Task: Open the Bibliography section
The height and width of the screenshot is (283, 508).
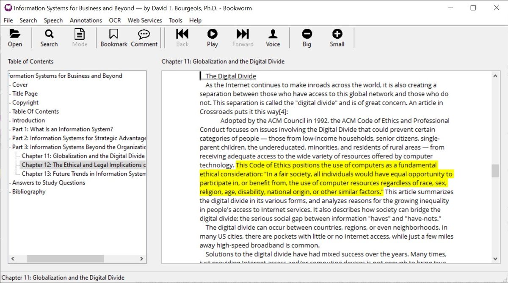Action: pos(28,191)
